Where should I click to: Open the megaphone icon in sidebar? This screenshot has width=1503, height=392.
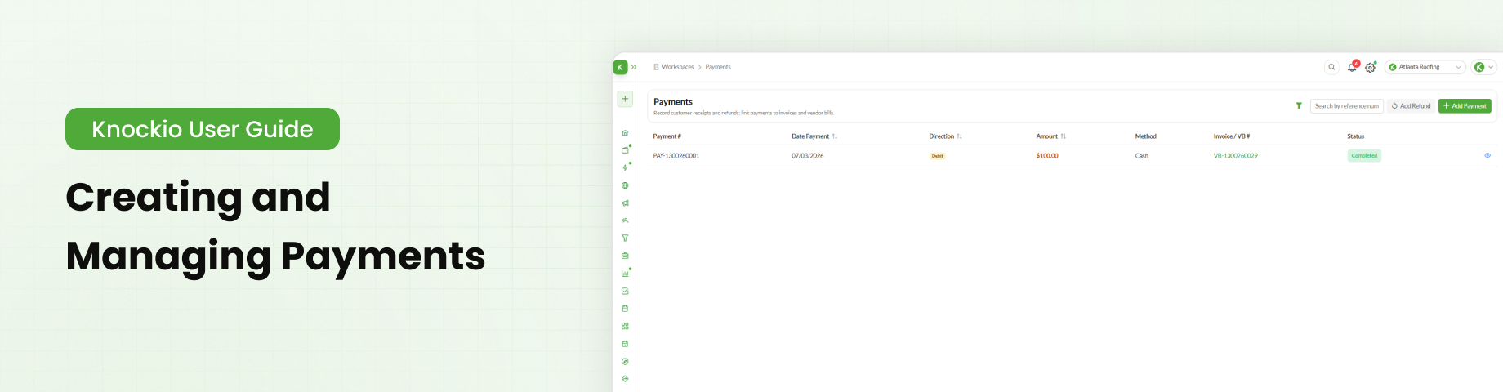(625, 203)
